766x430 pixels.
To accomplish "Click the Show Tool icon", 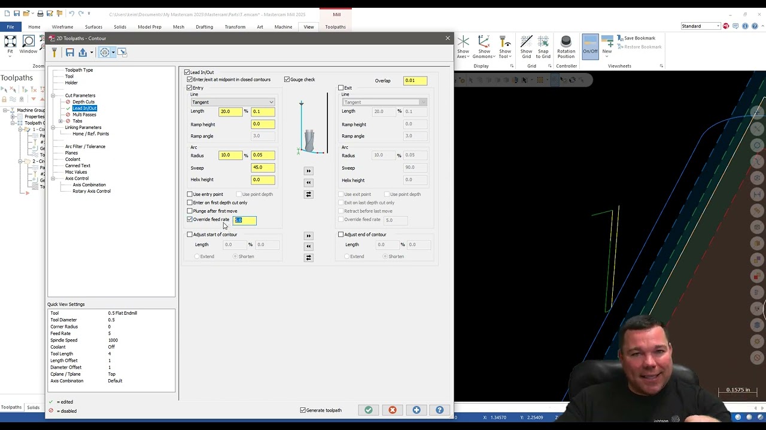I will point(505,42).
